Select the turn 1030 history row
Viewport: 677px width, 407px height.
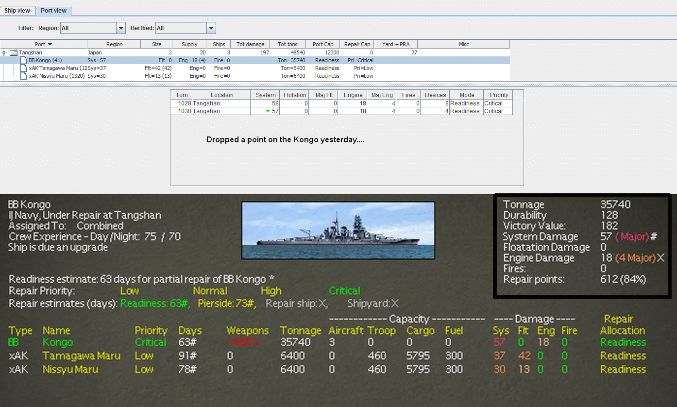click(x=341, y=111)
